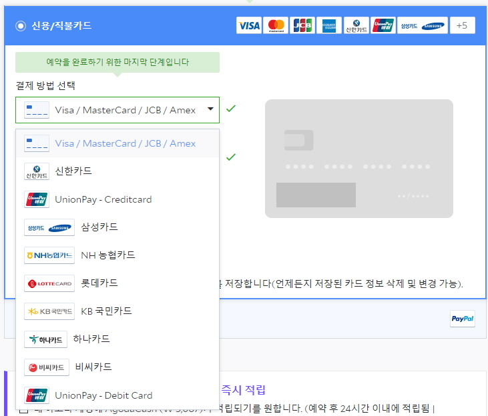
Task: Select UnionPay - Debit Card option
Action: [x=117, y=395]
